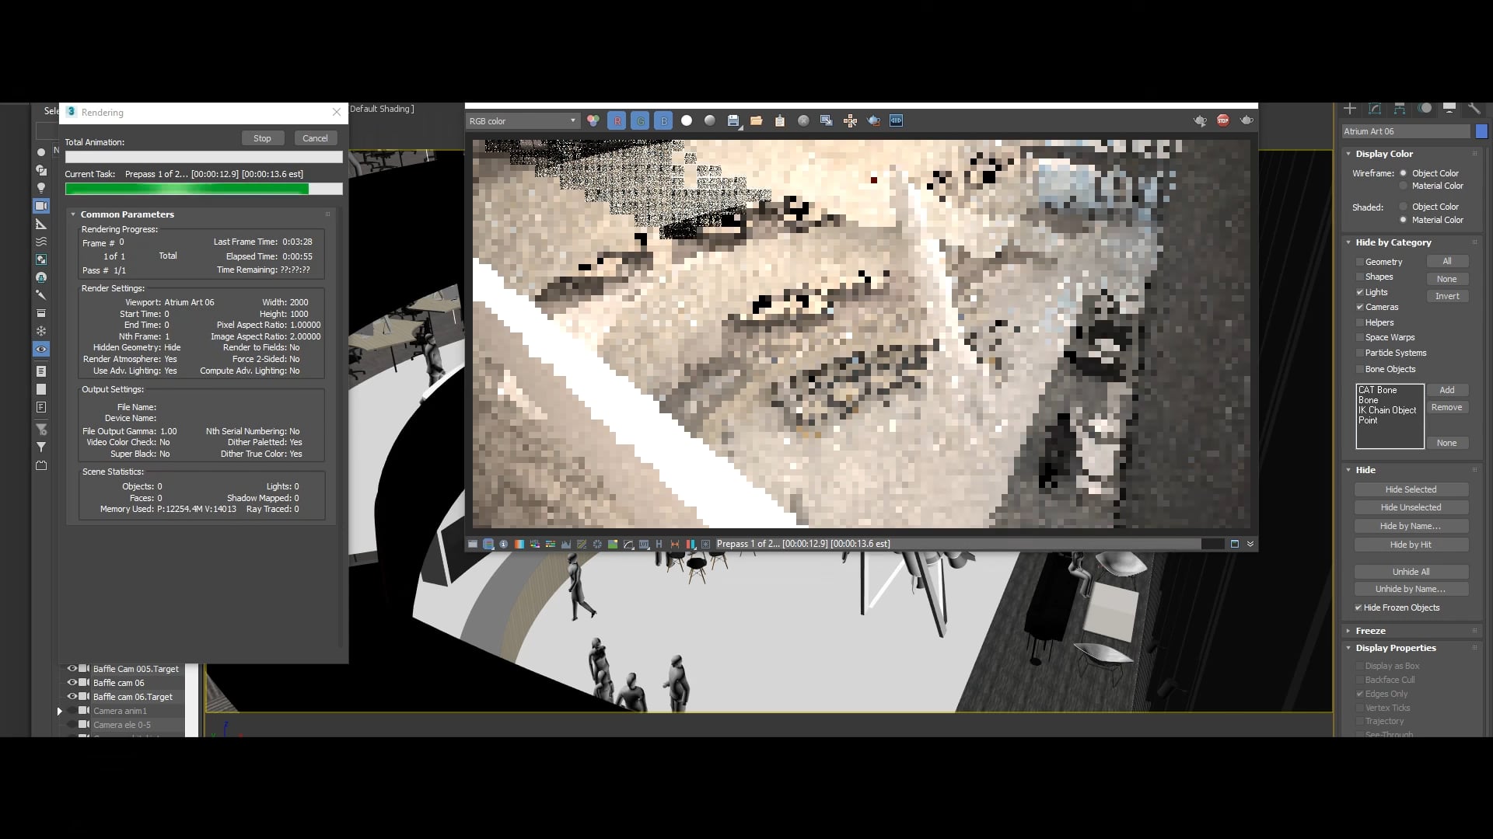This screenshot has width=1493, height=839.
Task: Expand the Freeze rollout
Action: (x=1349, y=631)
